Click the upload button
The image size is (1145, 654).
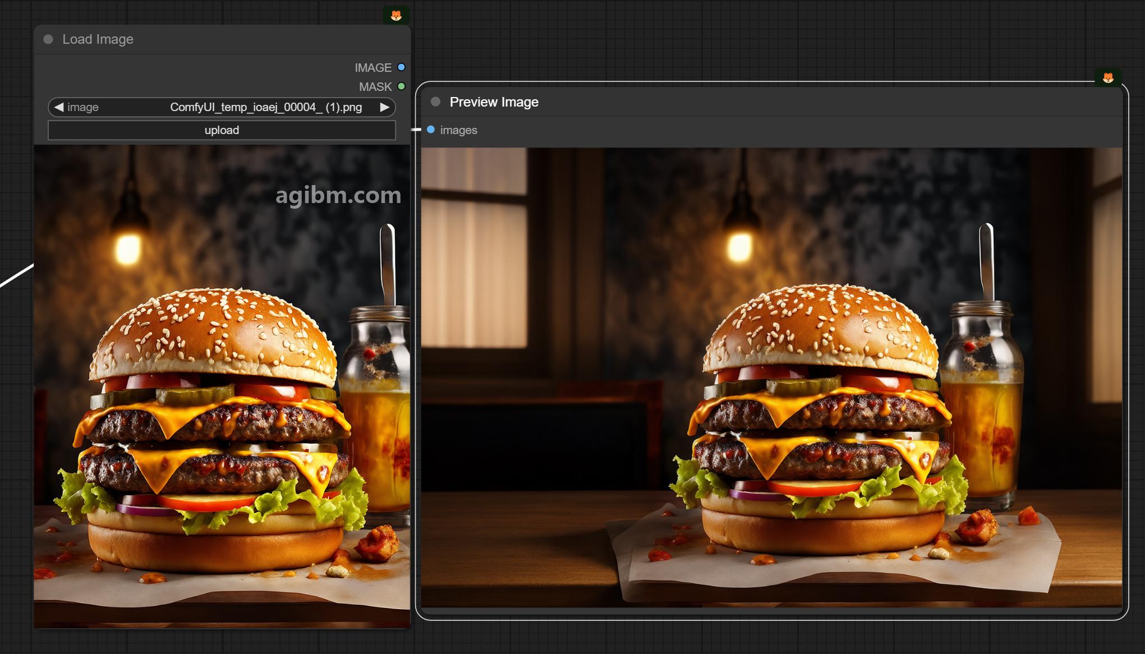coord(222,130)
